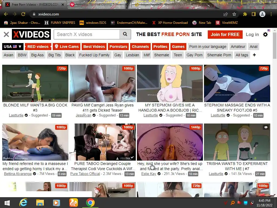Expand the USA country dropdown
The image size is (277, 208).
(13, 47)
